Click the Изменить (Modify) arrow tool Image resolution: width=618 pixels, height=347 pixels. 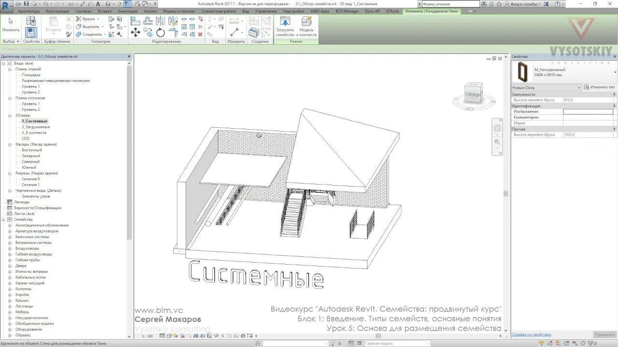click(11, 25)
